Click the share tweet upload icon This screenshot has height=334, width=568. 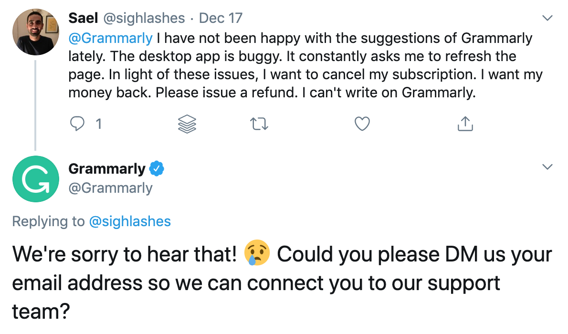click(465, 124)
